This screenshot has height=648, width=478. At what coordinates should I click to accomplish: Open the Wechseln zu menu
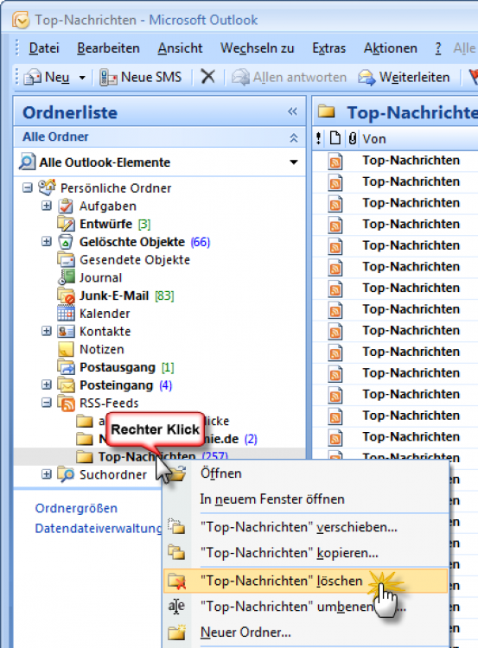pos(258,48)
